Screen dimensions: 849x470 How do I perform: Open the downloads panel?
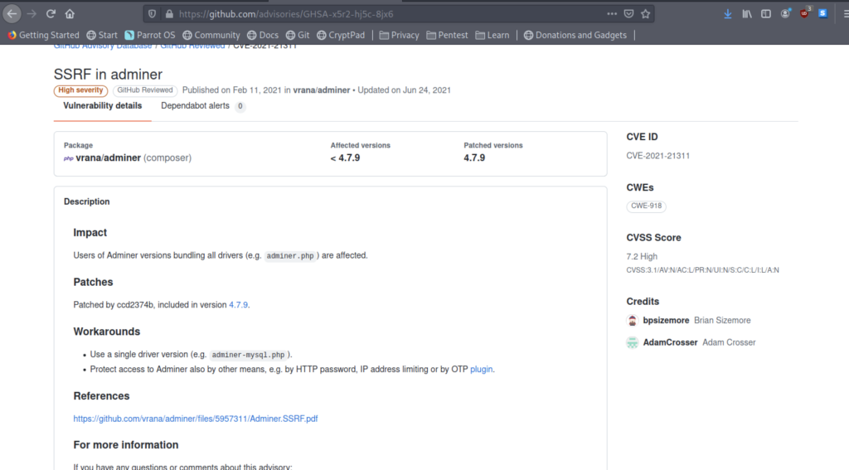click(728, 14)
